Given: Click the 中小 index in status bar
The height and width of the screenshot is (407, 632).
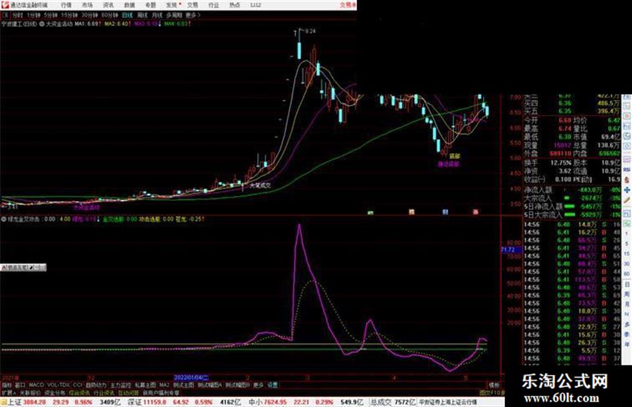Looking at the screenshot, I should (256, 402).
